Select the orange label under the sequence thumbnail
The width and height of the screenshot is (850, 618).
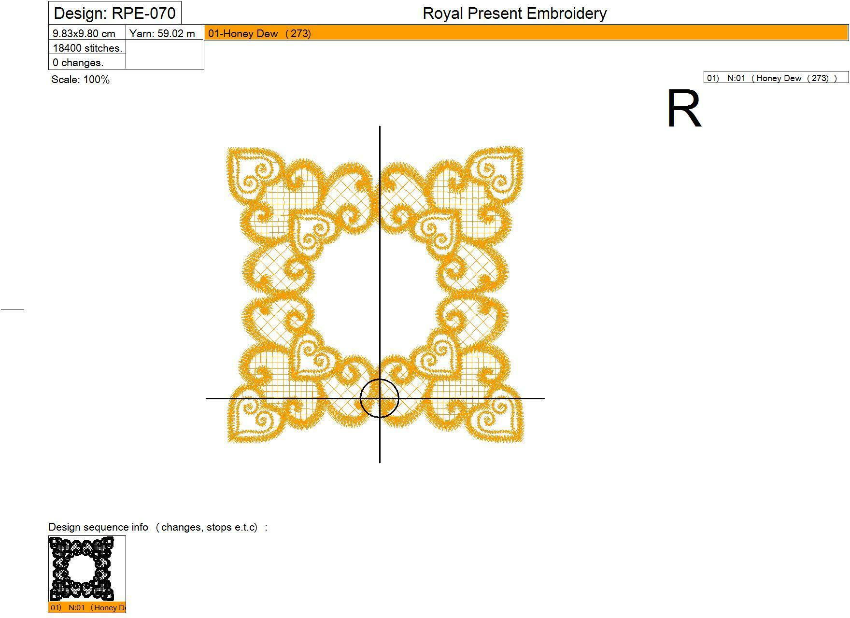[x=87, y=607]
